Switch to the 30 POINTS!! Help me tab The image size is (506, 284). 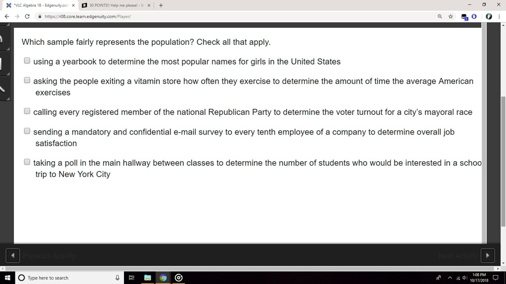pos(117,5)
